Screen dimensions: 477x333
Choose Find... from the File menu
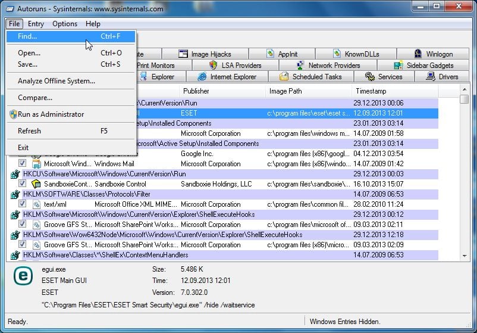coord(27,36)
